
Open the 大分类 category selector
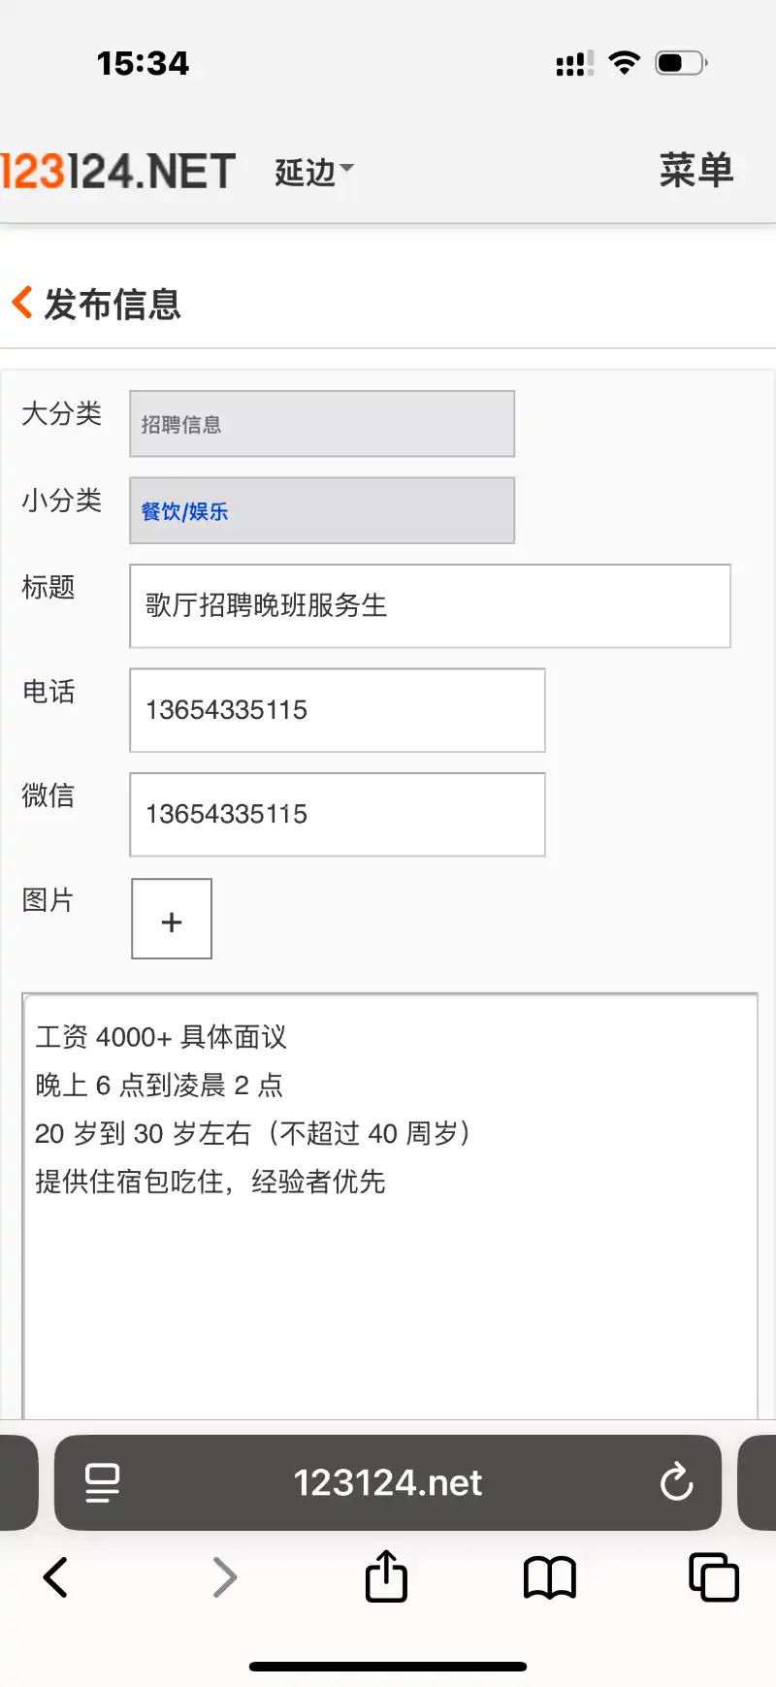tap(322, 424)
